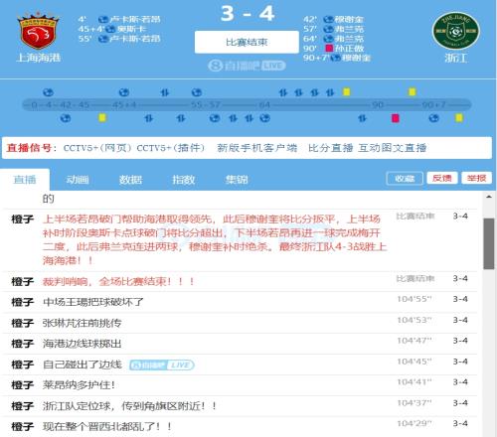
Task: Click the 收藏 button
Action: point(405,179)
